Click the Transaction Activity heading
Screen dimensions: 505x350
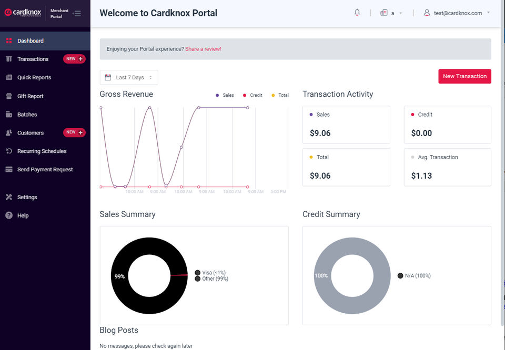338,94
